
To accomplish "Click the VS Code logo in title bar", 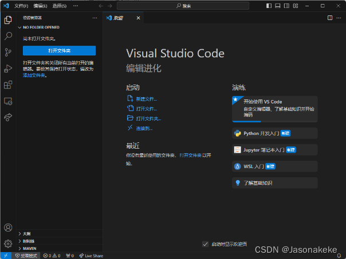I will [x=6, y=6].
